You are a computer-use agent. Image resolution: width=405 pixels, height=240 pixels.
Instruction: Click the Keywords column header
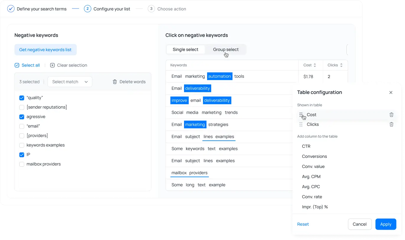click(x=178, y=65)
